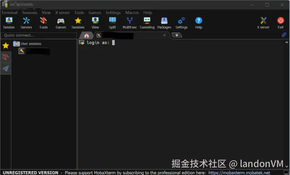
Task: Open the sidebar star sessions tab
Action: point(6,46)
